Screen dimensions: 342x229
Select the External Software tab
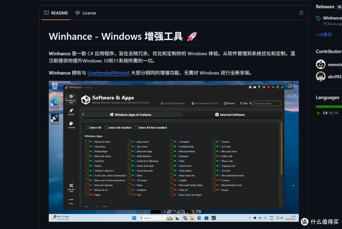[231, 115]
